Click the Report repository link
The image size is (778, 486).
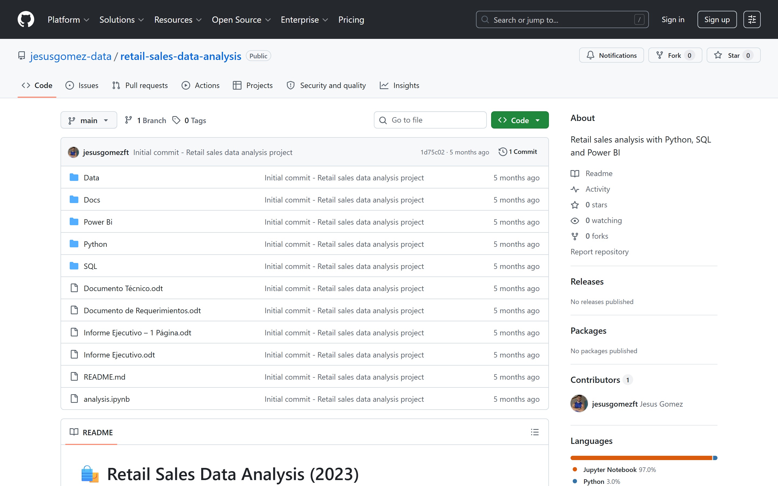click(x=599, y=252)
